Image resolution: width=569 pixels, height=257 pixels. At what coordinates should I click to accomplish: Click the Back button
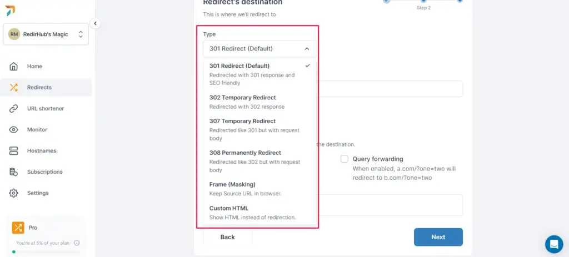click(x=227, y=237)
